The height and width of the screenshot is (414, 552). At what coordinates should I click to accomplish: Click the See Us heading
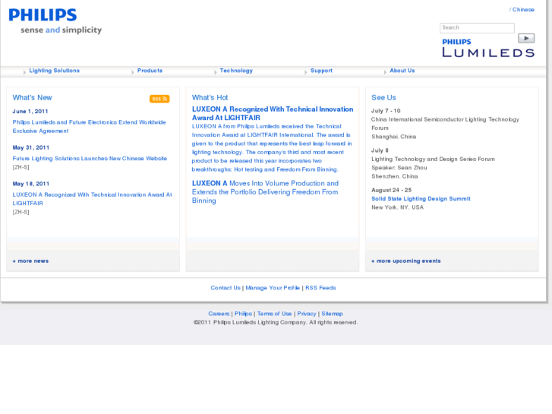383,97
